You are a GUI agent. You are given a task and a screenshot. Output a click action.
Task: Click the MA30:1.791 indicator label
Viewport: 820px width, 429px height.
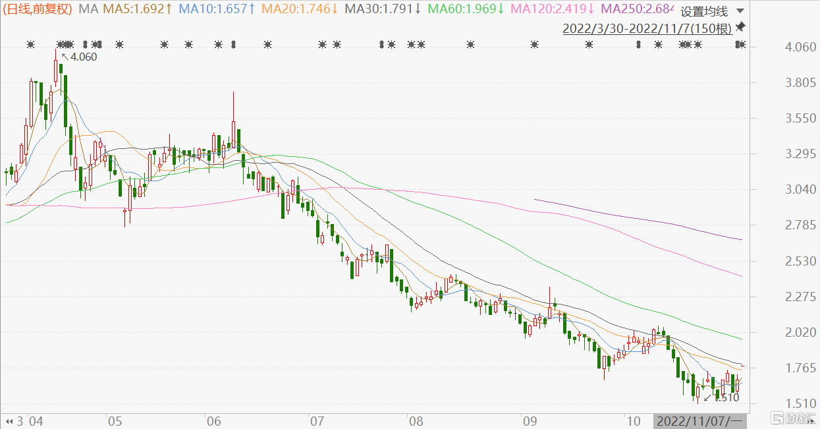click(x=383, y=9)
